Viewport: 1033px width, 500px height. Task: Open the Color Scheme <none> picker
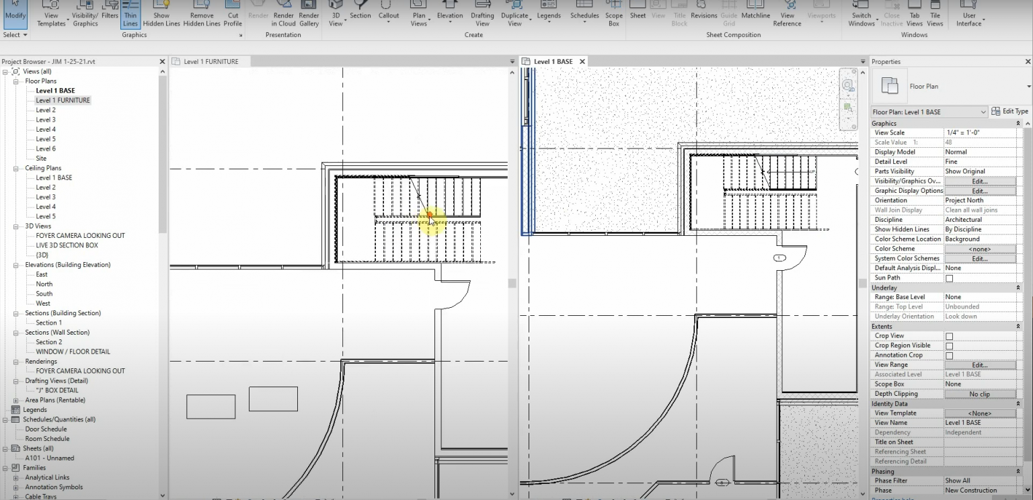(981, 248)
